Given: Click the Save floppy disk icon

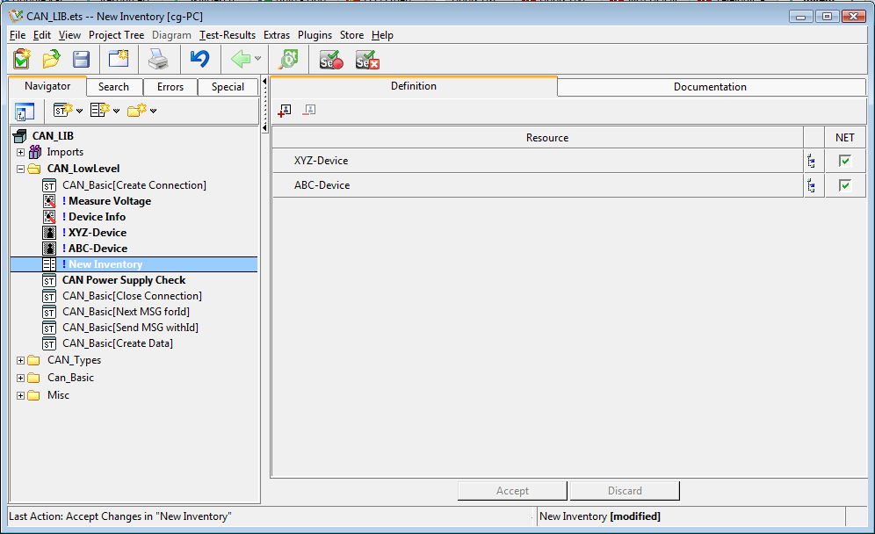Looking at the screenshot, I should [x=81, y=59].
